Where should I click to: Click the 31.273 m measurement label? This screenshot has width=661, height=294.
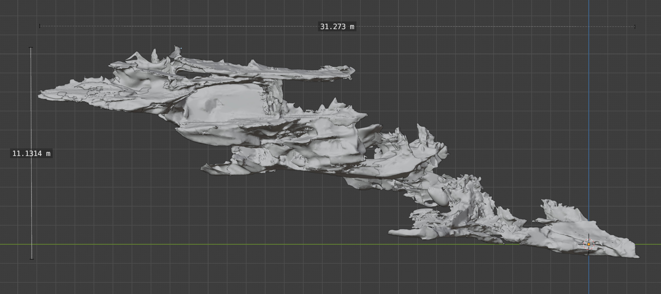(x=337, y=26)
